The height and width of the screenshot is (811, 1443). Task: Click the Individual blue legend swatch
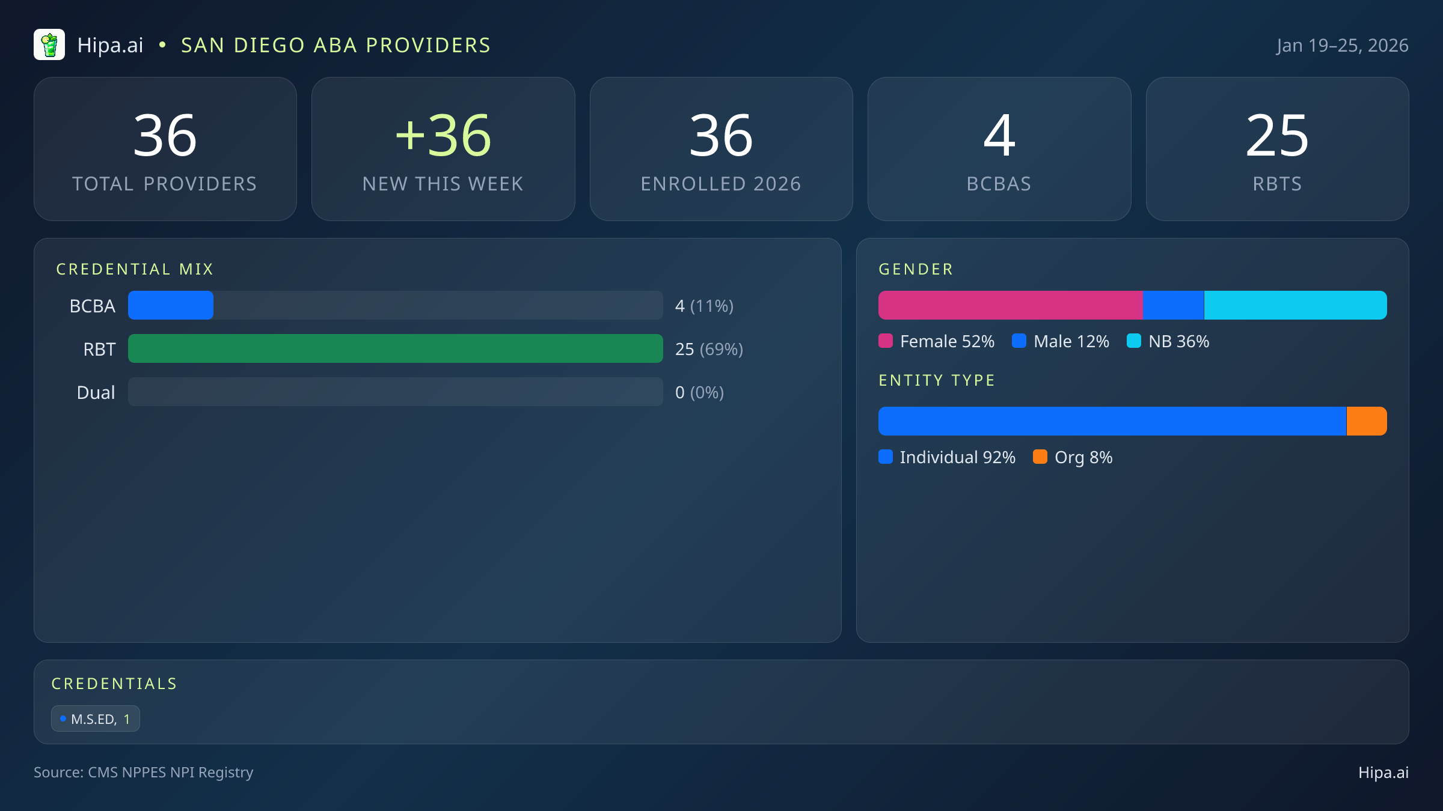[x=886, y=457]
